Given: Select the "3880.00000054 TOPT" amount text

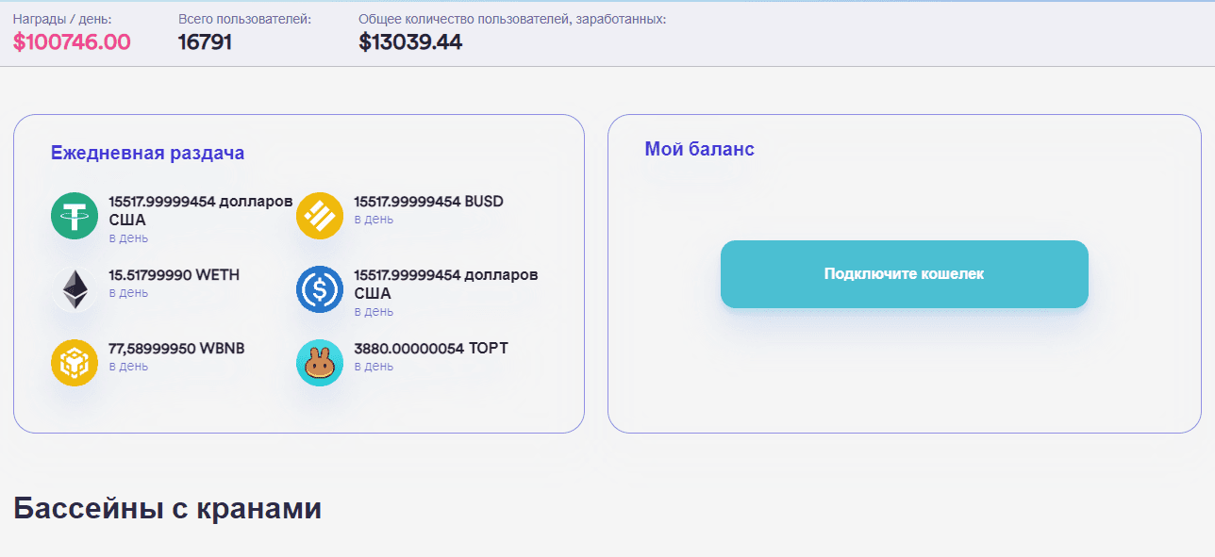Looking at the screenshot, I should [x=430, y=349].
